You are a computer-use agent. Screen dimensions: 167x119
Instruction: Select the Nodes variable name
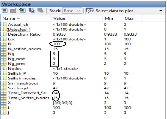point(15,69)
